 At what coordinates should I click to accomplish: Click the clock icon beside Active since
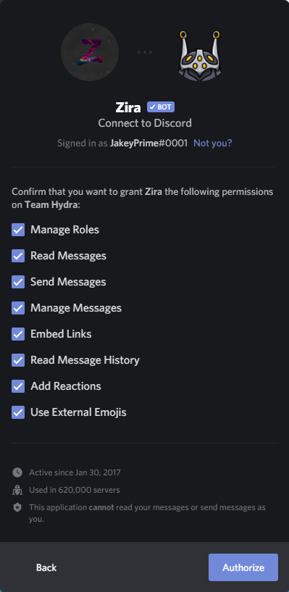17,472
